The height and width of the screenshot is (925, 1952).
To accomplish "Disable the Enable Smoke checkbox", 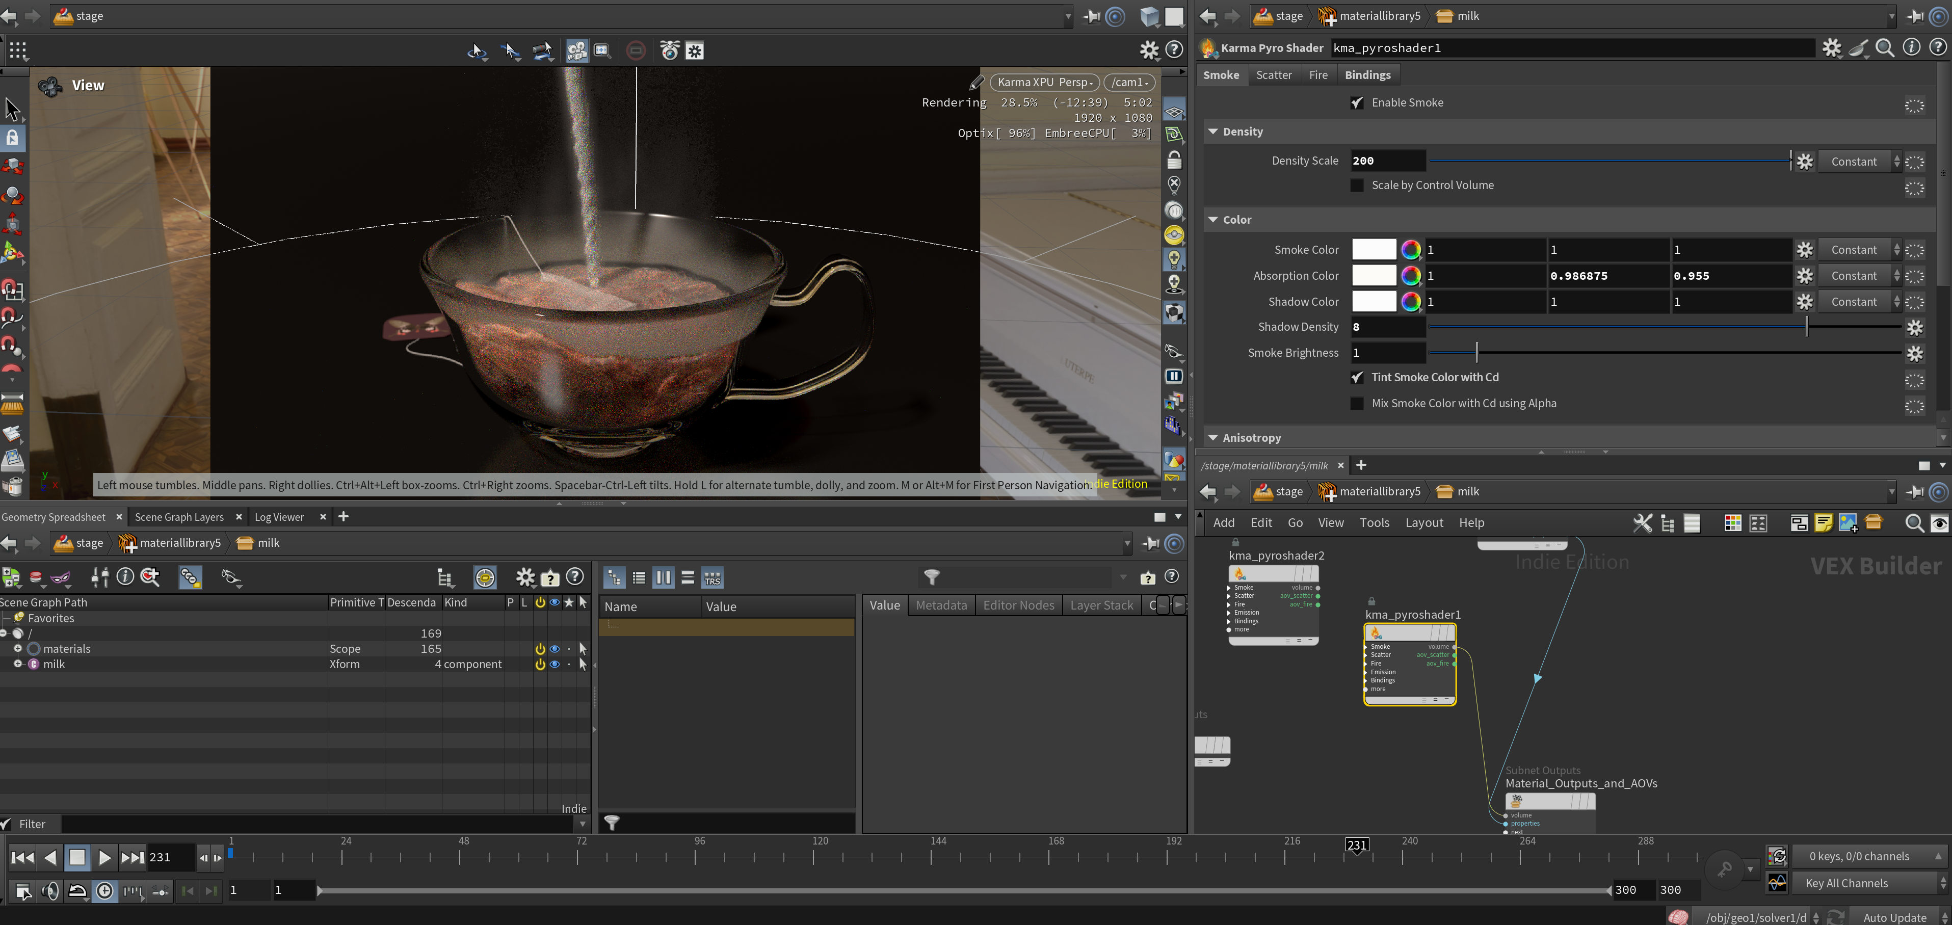I will 1357,103.
